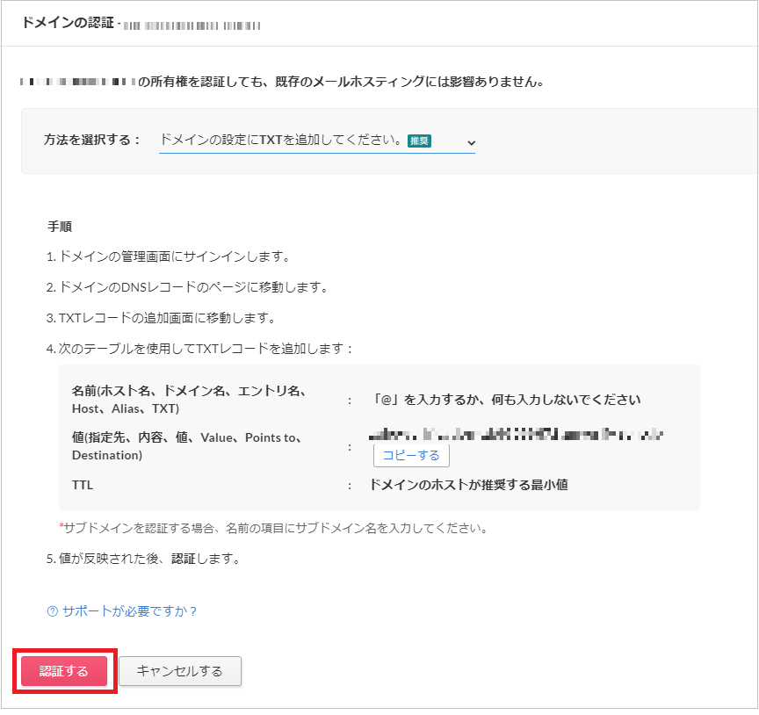Click step 1 ドメインの管理画面にサインインします
The height and width of the screenshot is (715, 759).
coord(169,256)
